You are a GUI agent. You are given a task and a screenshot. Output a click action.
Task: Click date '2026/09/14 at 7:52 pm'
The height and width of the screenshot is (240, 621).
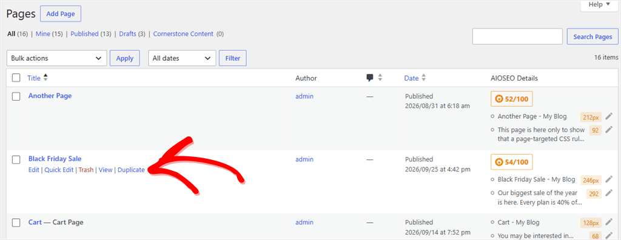tap(438, 232)
